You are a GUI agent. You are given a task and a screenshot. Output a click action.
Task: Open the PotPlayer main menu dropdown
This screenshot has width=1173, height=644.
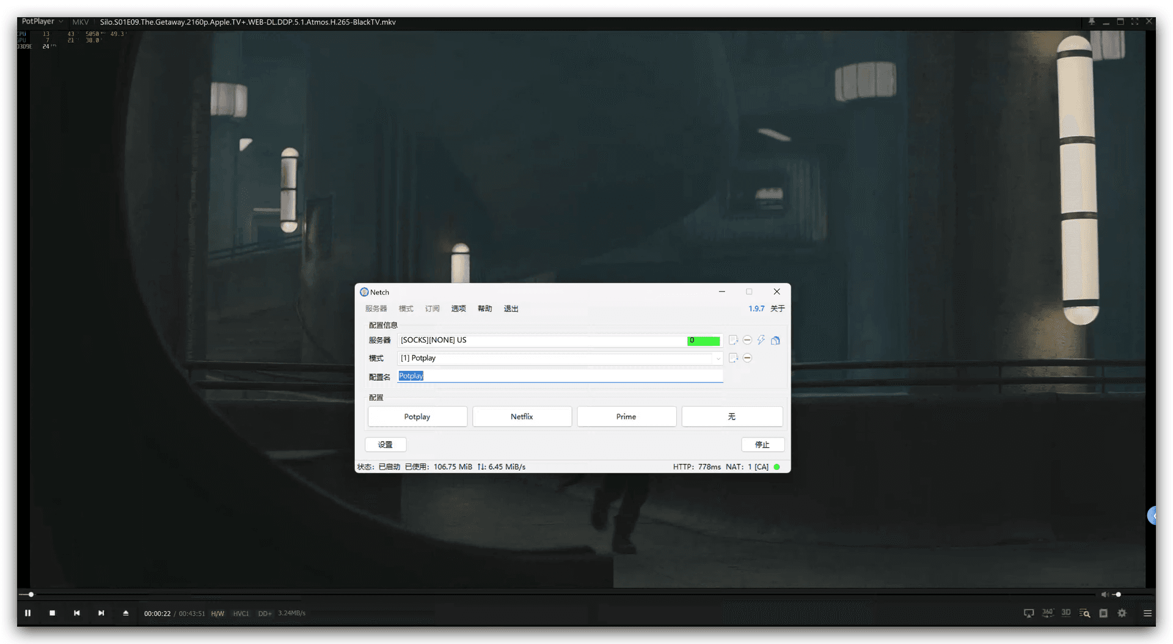(x=42, y=21)
